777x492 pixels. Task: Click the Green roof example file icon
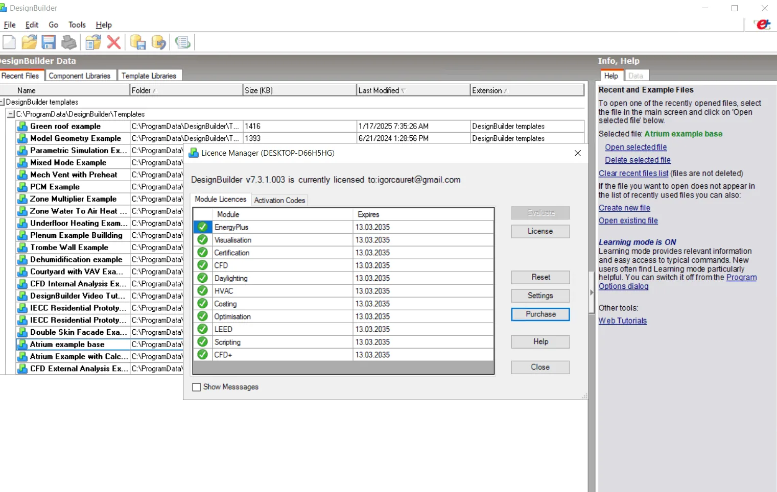[x=22, y=126]
